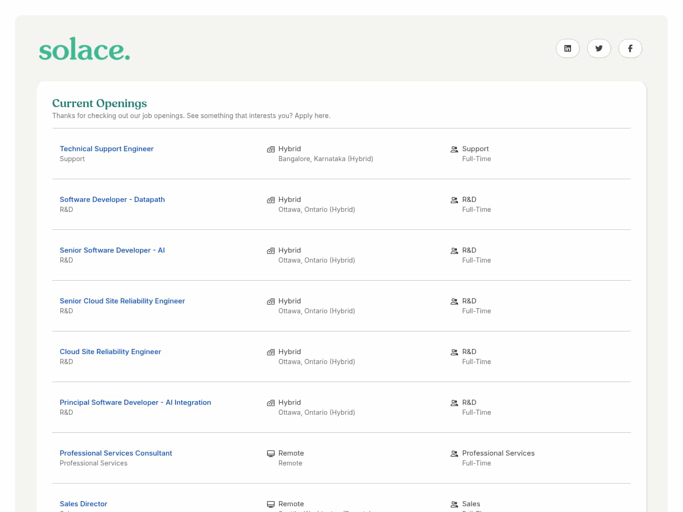Click team icon in Senior Cloud Site Reliability row
Screen dimensions: 683x512
click(x=454, y=302)
